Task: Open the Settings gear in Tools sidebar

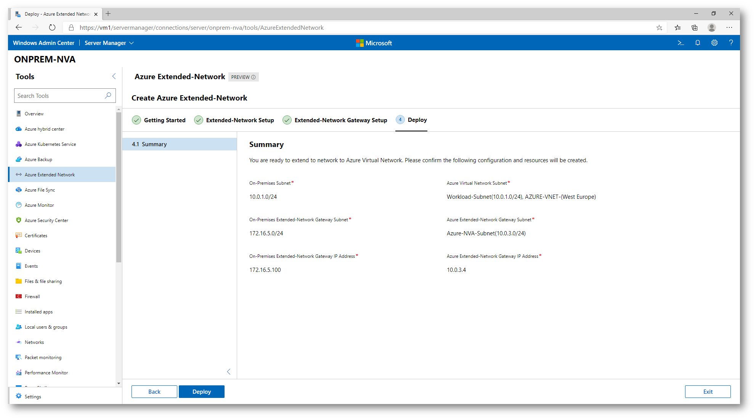Action: (x=19, y=396)
